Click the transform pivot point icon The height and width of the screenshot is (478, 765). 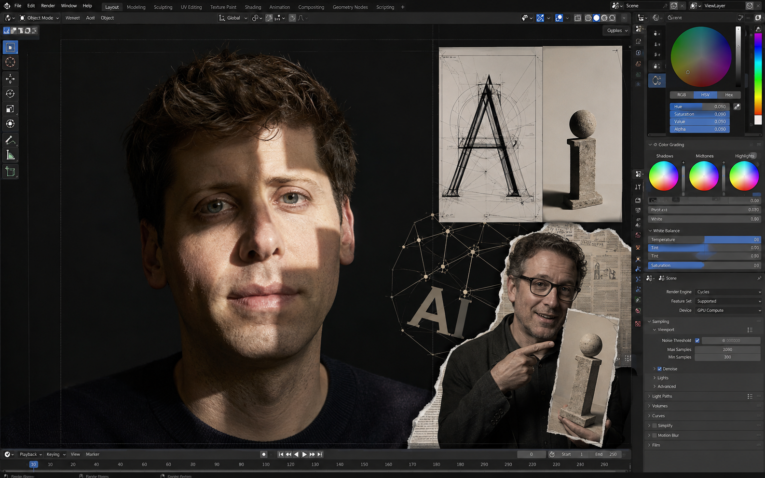pos(256,18)
